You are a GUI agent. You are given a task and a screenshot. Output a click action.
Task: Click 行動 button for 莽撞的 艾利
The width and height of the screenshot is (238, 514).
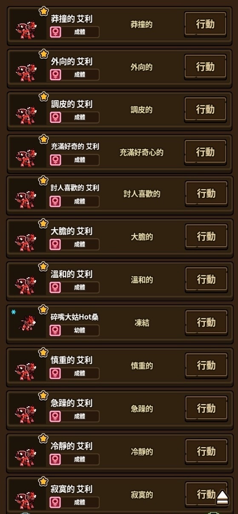(205, 25)
